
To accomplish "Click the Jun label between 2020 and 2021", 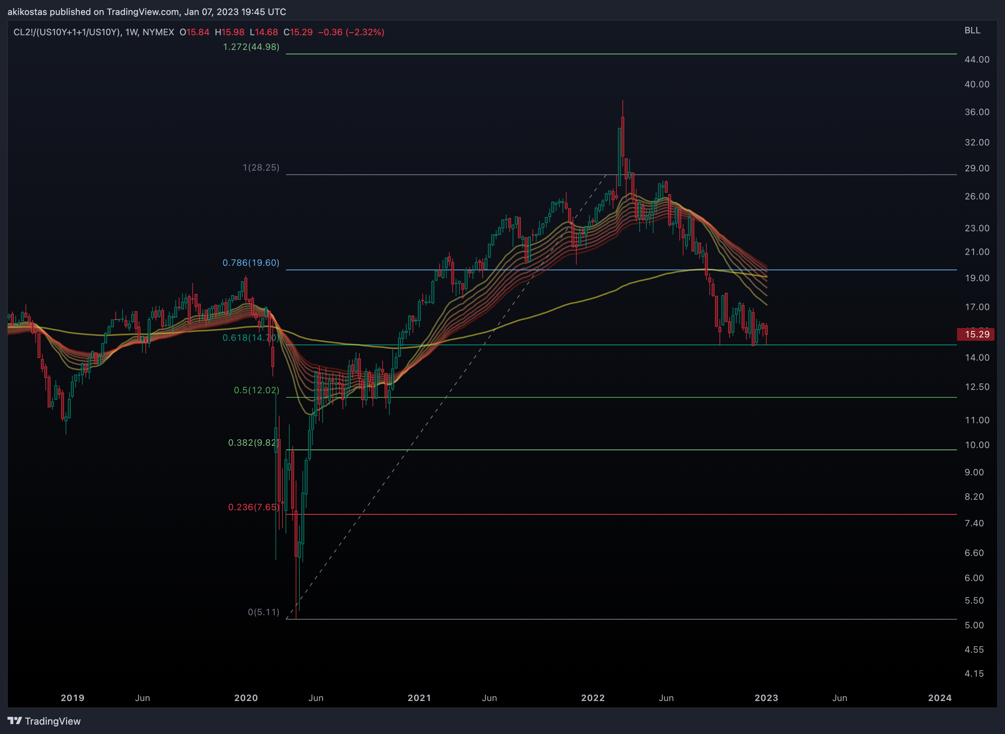I will pyautogui.click(x=316, y=698).
